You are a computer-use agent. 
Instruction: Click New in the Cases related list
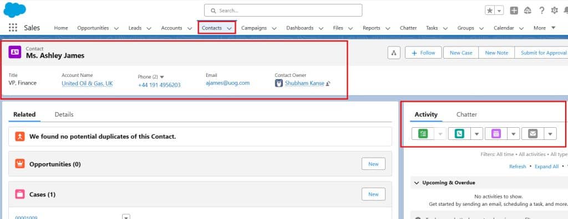click(x=373, y=195)
